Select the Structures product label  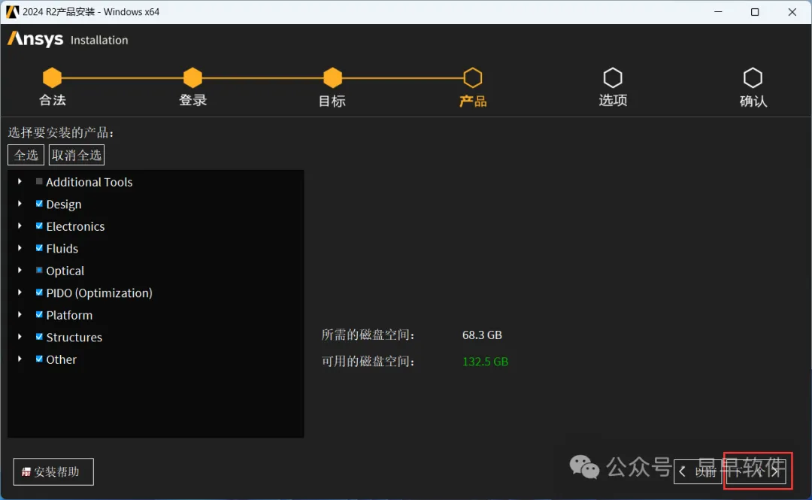74,338
